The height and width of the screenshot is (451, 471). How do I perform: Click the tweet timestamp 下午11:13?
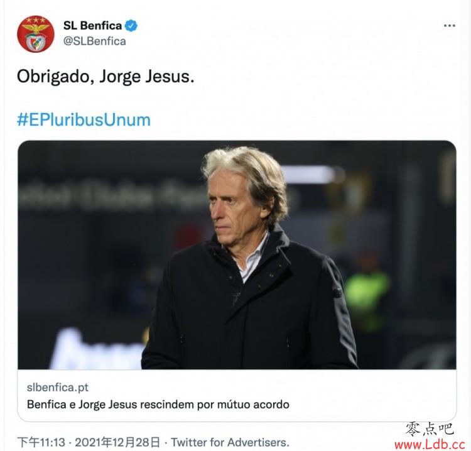[x=41, y=442]
